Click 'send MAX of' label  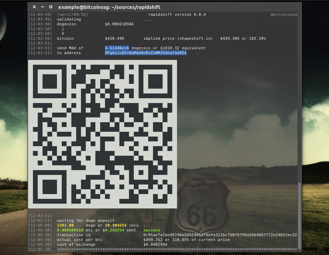(x=70, y=48)
